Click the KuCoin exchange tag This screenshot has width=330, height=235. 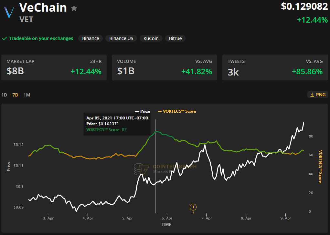(151, 38)
